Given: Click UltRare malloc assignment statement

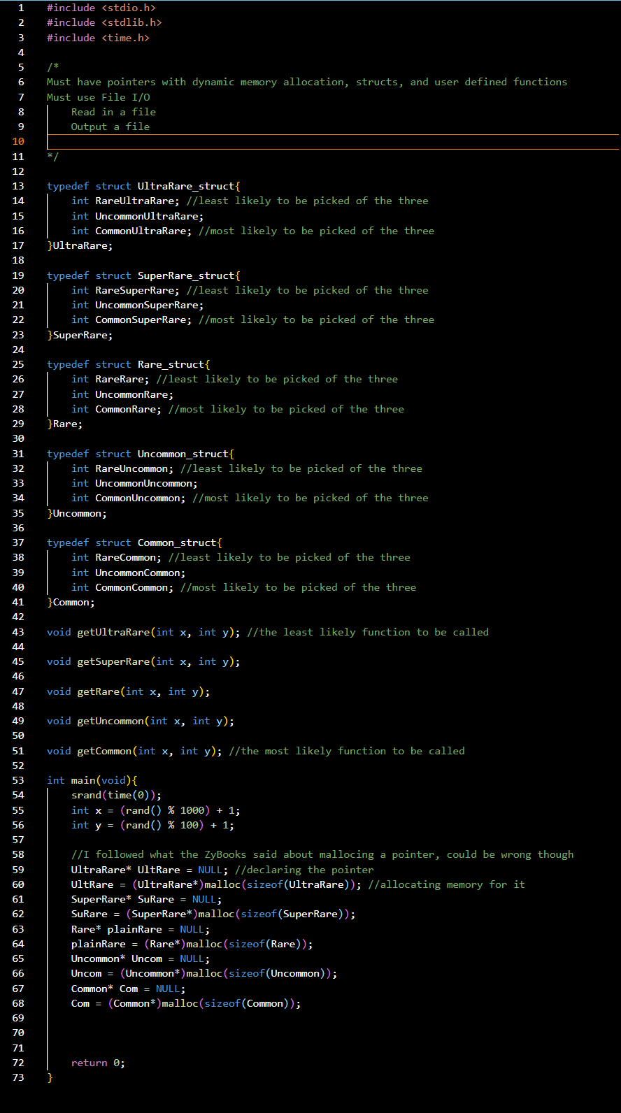Looking at the screenshot, I should 216,884.
